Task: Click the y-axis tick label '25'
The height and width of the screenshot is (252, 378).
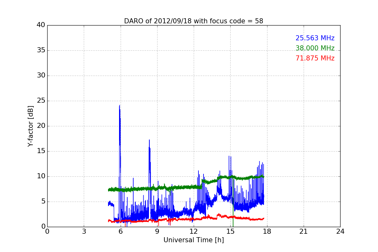Action: pyautogui.click(x=41, y=101)
